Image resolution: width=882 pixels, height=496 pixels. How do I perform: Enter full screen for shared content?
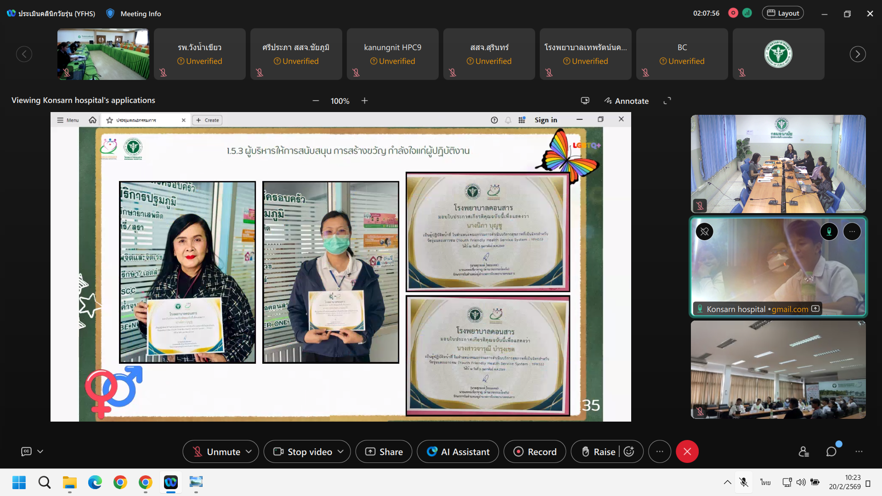click(x=667, y=101)
